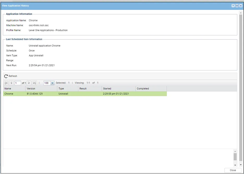Viewport: 244px width, 174px height.
Task: Open the page size dropdown showing 100
Action: pos(52,83)
